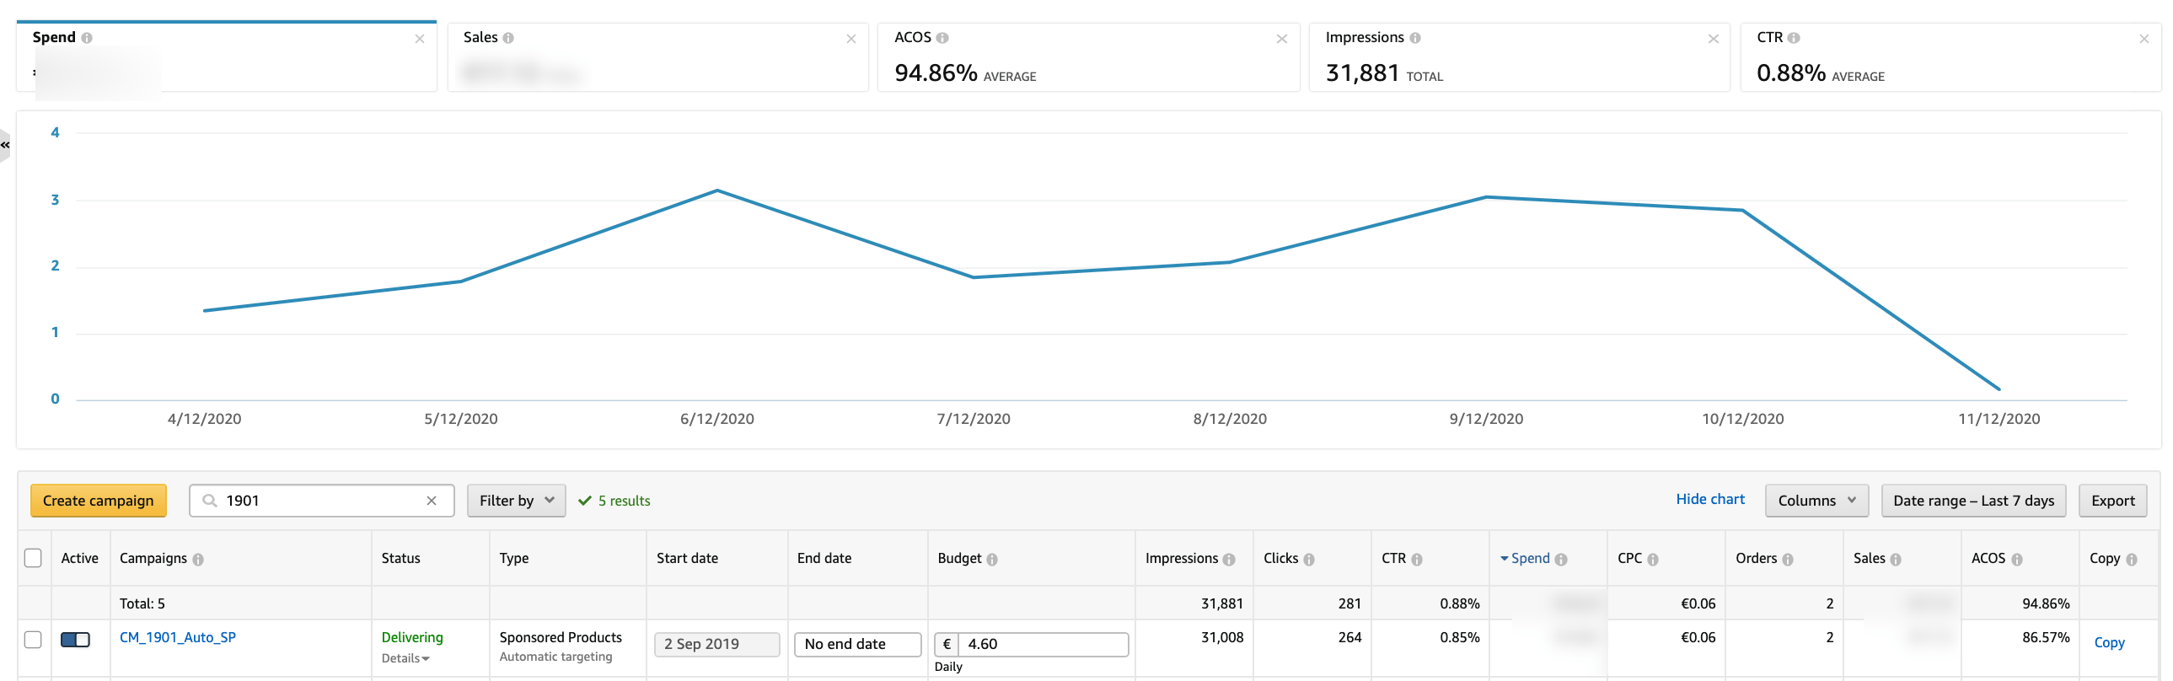
Task: Open info icon beside ACOS metric card
Action: (942, 38)
